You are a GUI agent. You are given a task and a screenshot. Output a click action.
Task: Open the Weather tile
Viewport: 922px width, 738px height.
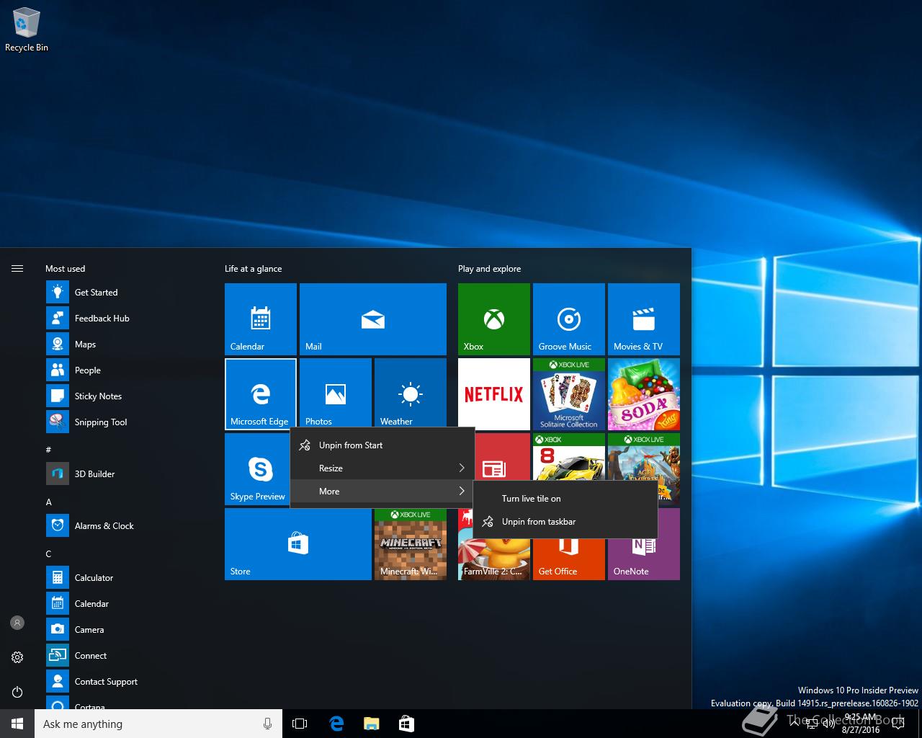coord(411,393)
